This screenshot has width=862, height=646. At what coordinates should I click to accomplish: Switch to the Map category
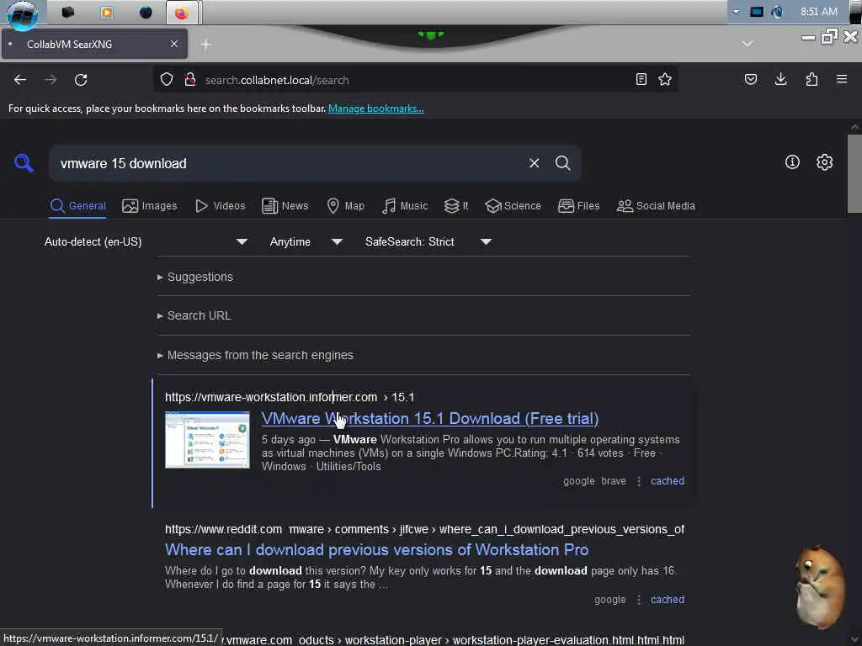click(345, 206)
